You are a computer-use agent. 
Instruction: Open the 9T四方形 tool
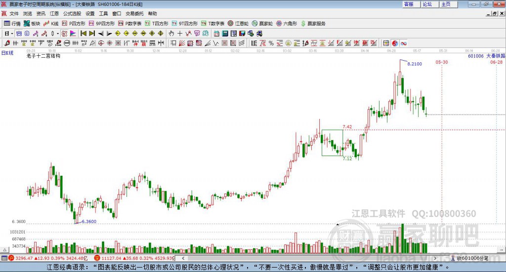(185, 24)
